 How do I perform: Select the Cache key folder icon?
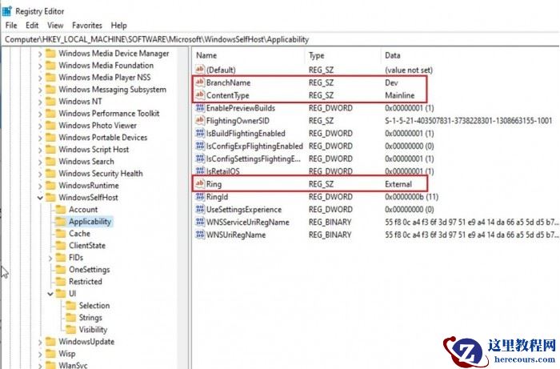[x=61, y=233]
